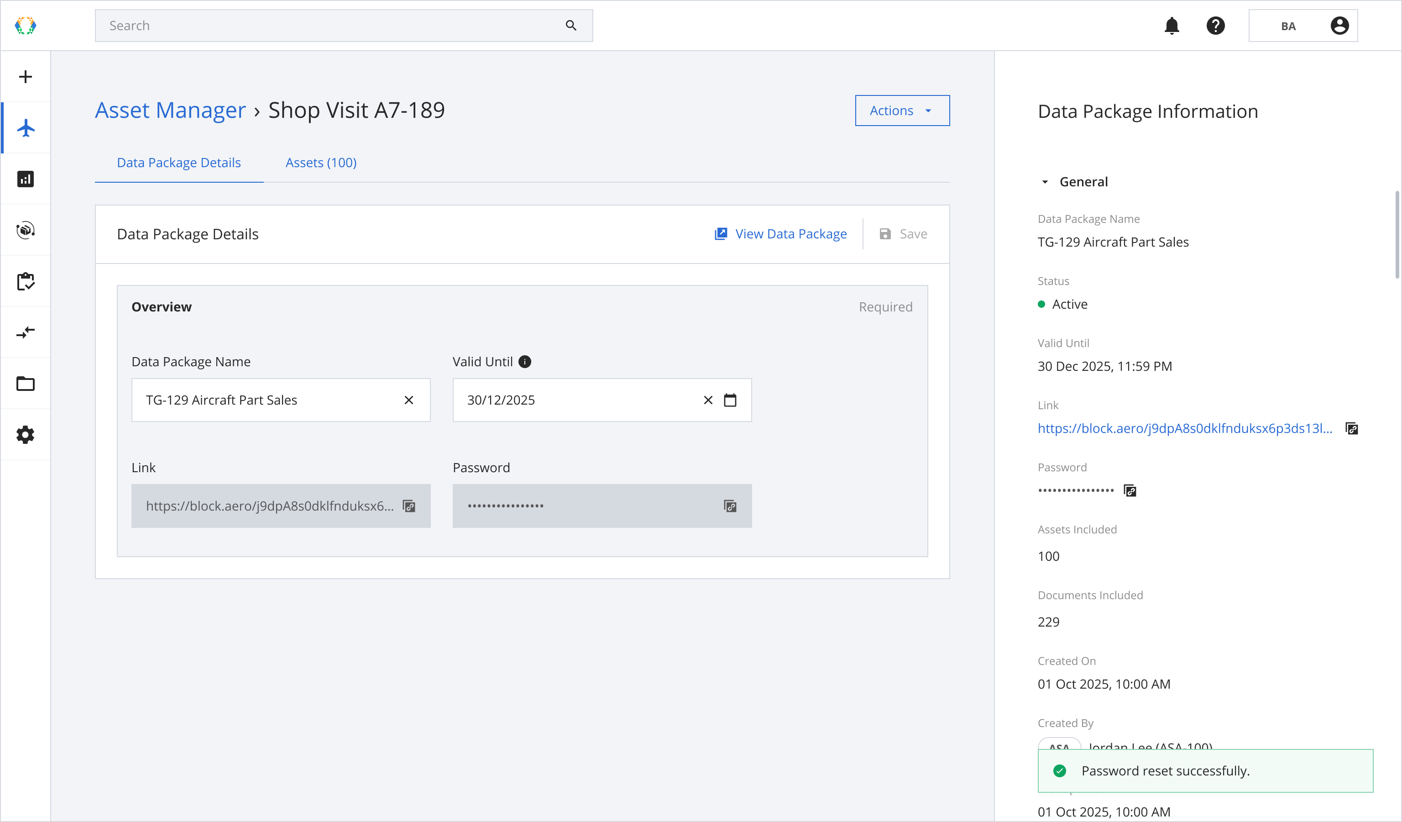Click View Data Package link

click(780, 234)
